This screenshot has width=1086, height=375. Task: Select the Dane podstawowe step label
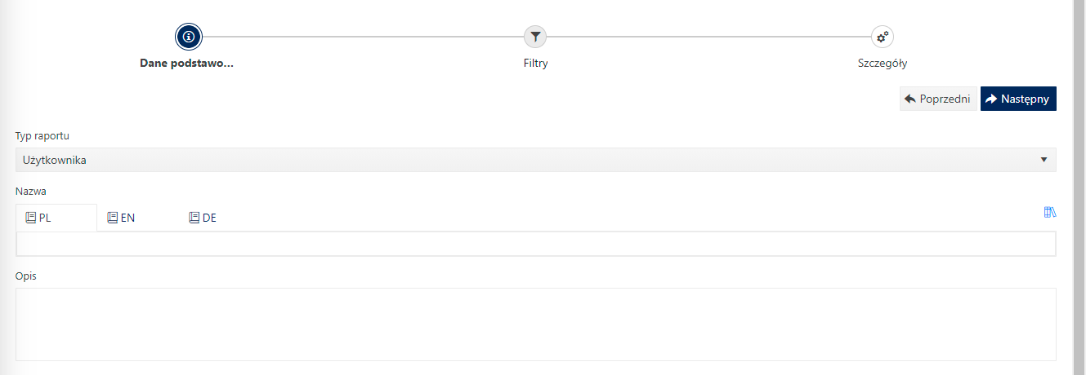(x=187, y=63)
